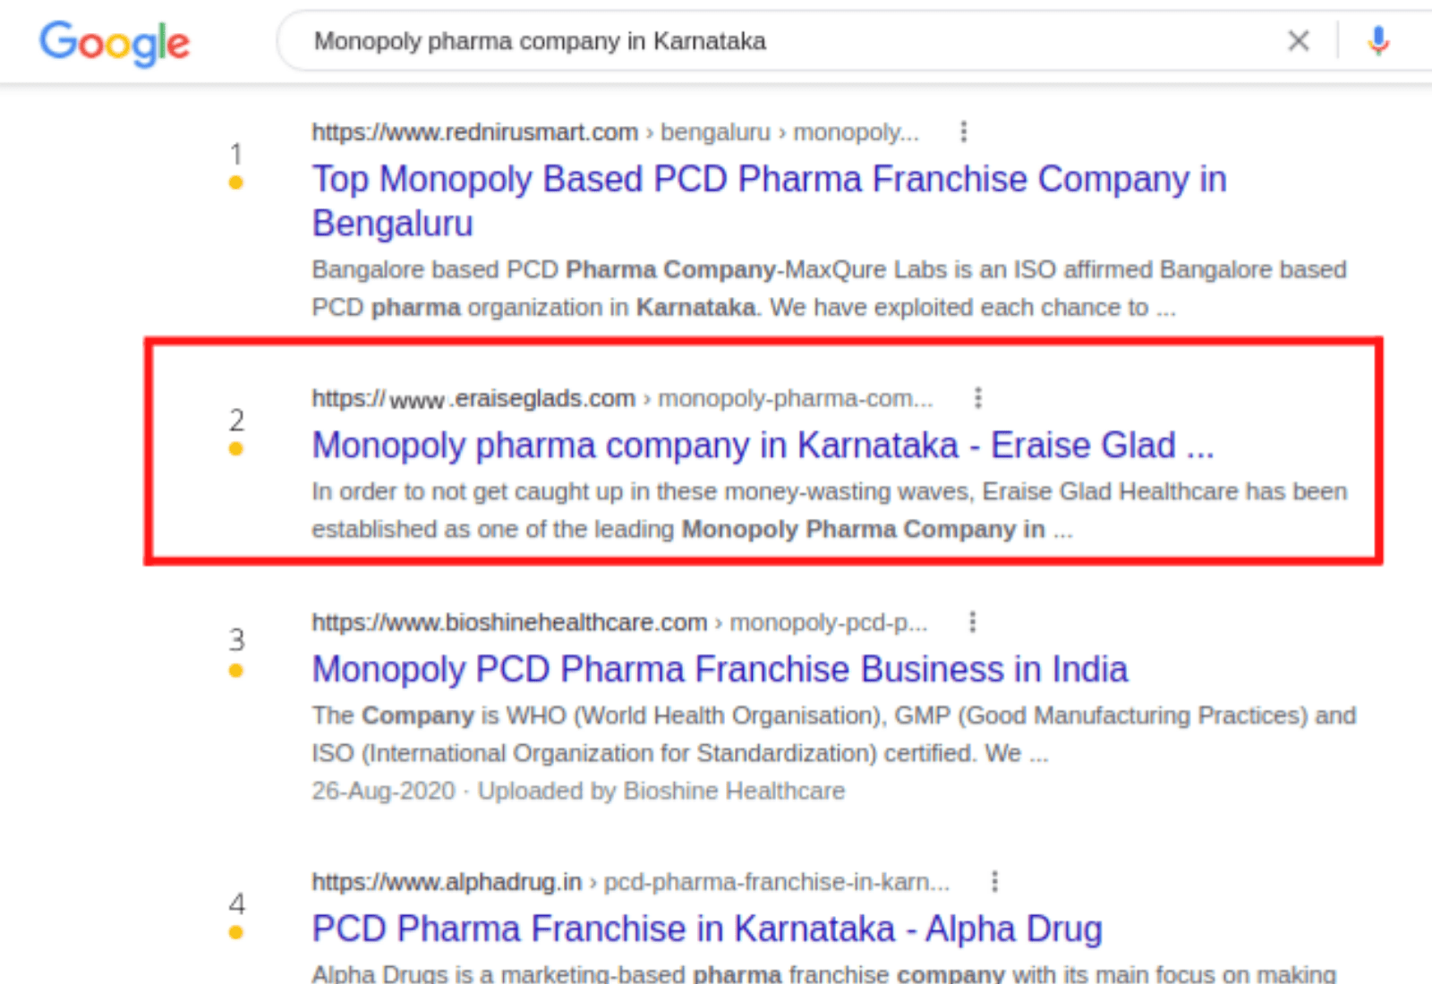
Task: Activate voice search microphone
Action: click(x=1378, y=40)
